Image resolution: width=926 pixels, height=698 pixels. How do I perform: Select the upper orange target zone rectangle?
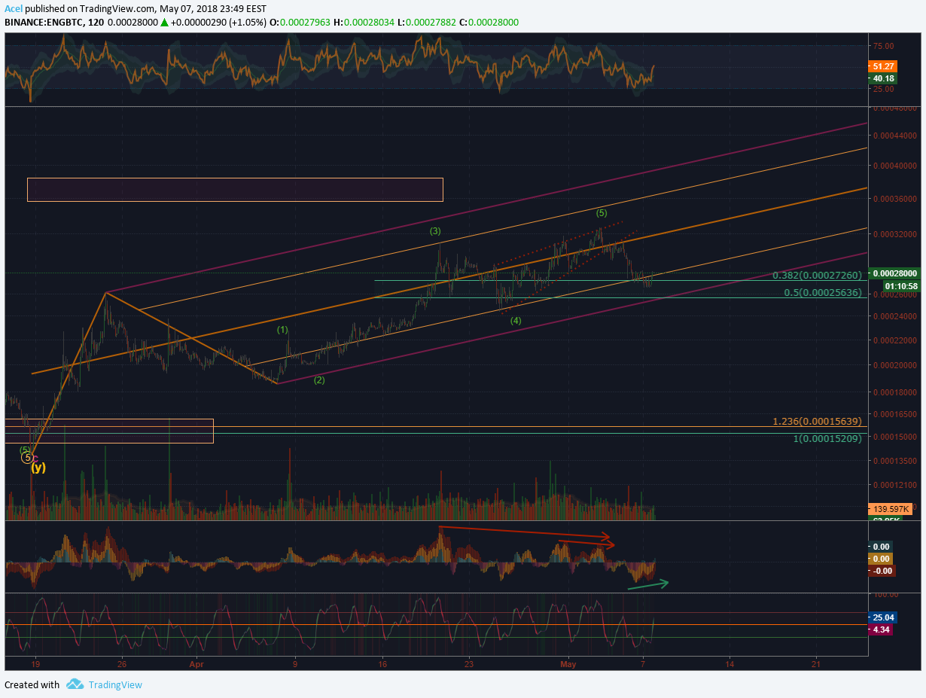[x=235, y=190]
